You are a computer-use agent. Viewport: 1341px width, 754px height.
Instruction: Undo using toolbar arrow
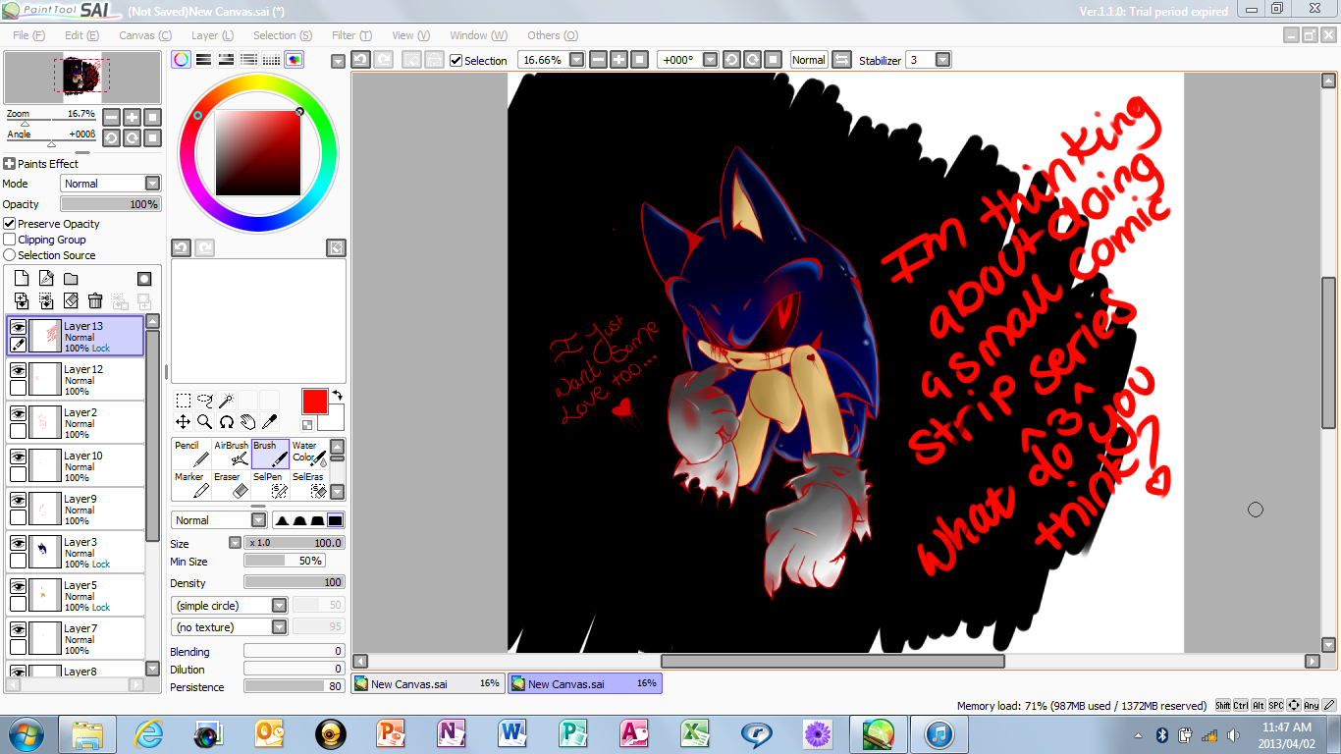tap(360, 60)
